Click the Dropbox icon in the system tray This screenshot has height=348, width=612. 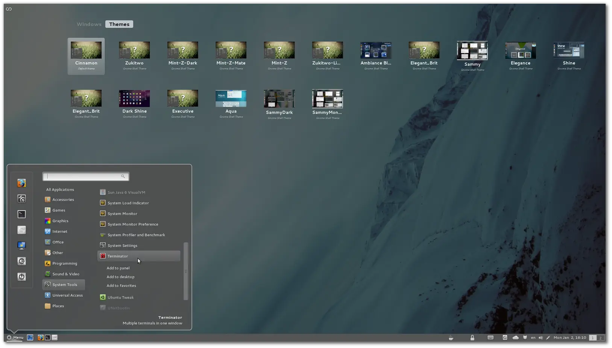tap(525, 337)
